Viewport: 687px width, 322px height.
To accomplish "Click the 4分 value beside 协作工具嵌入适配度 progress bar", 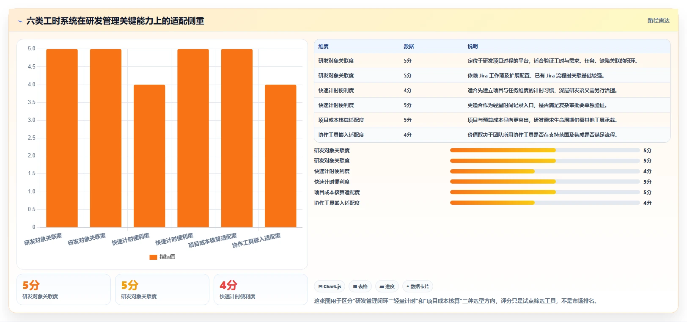I will [x=647, y=203].
